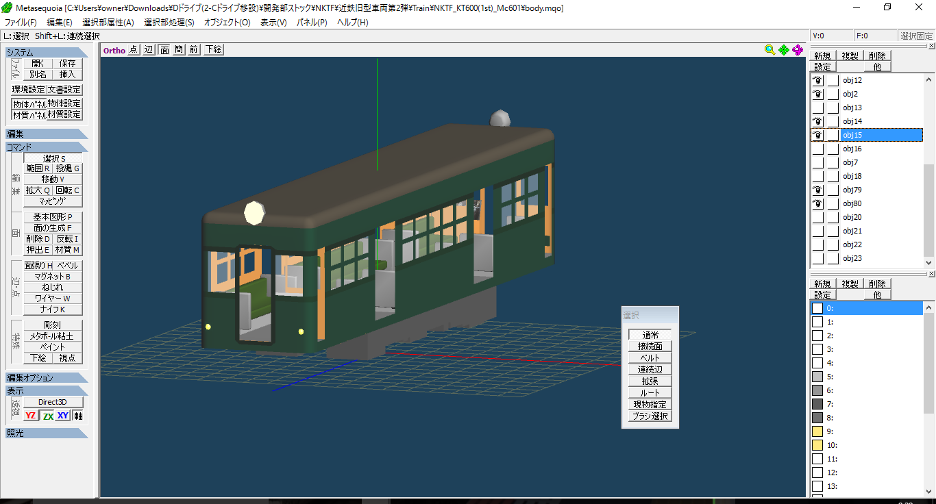Expand the 照光 panel header
This screenshot has height=504, width=936.
point(47,433)
